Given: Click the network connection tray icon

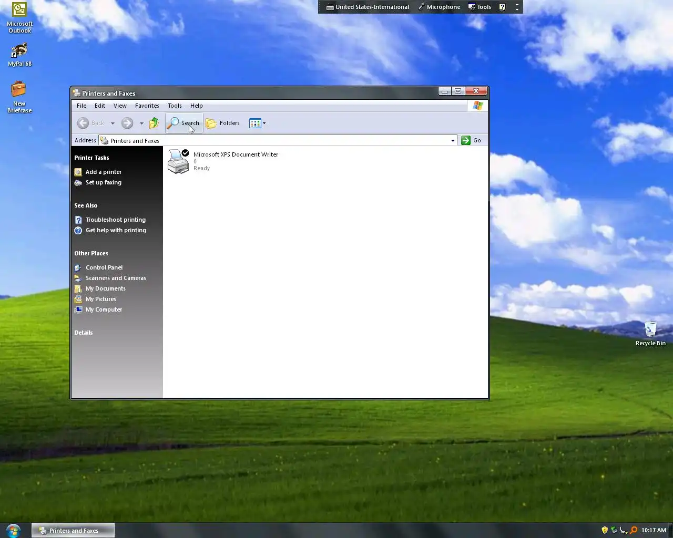Looking at the screenshot, I should pyautogui.click(x=624, y=530).
